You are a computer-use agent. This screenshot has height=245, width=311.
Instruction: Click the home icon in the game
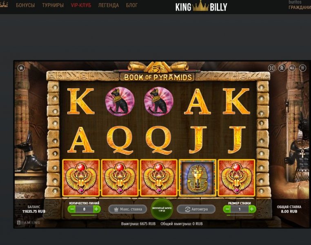click(21, 68)
